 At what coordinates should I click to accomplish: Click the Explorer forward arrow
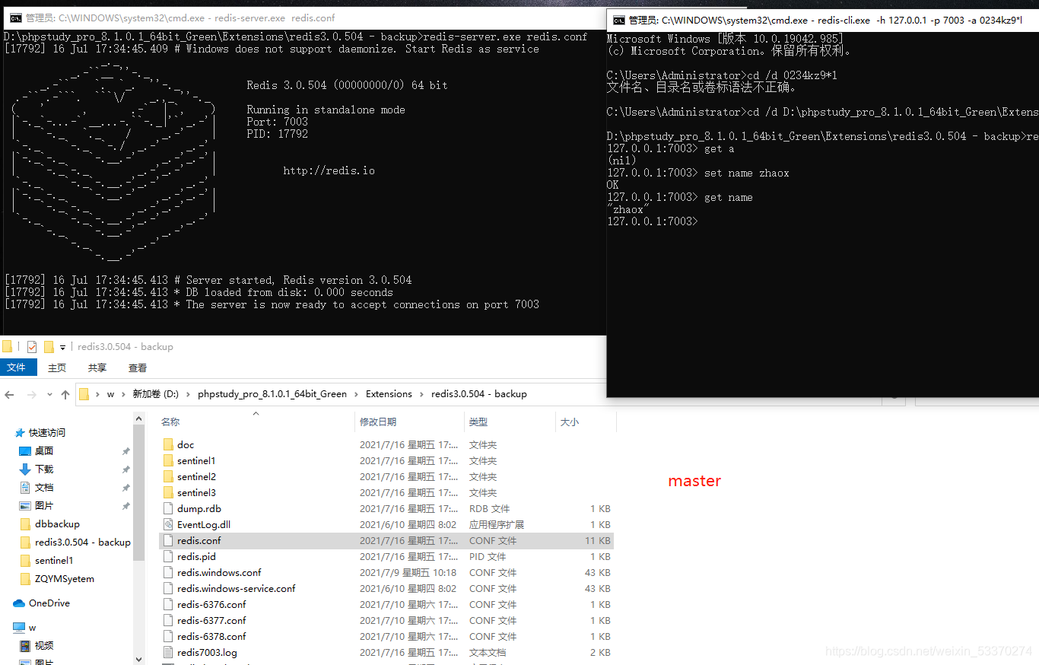coord(31,394)
